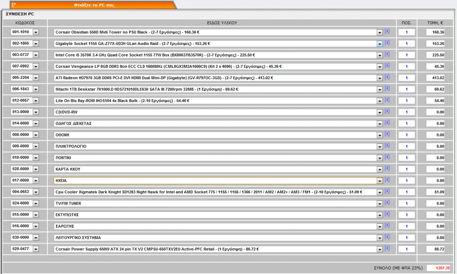Show info for Corsair Vengeance LP 8GB
This screenshot has width=457, height=274.
point(387,66)
